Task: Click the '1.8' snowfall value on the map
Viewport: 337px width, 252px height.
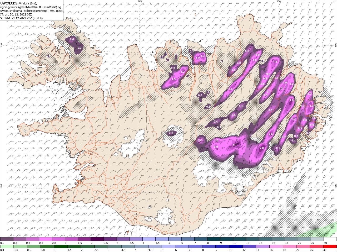Action: click(x=291, y=100)
